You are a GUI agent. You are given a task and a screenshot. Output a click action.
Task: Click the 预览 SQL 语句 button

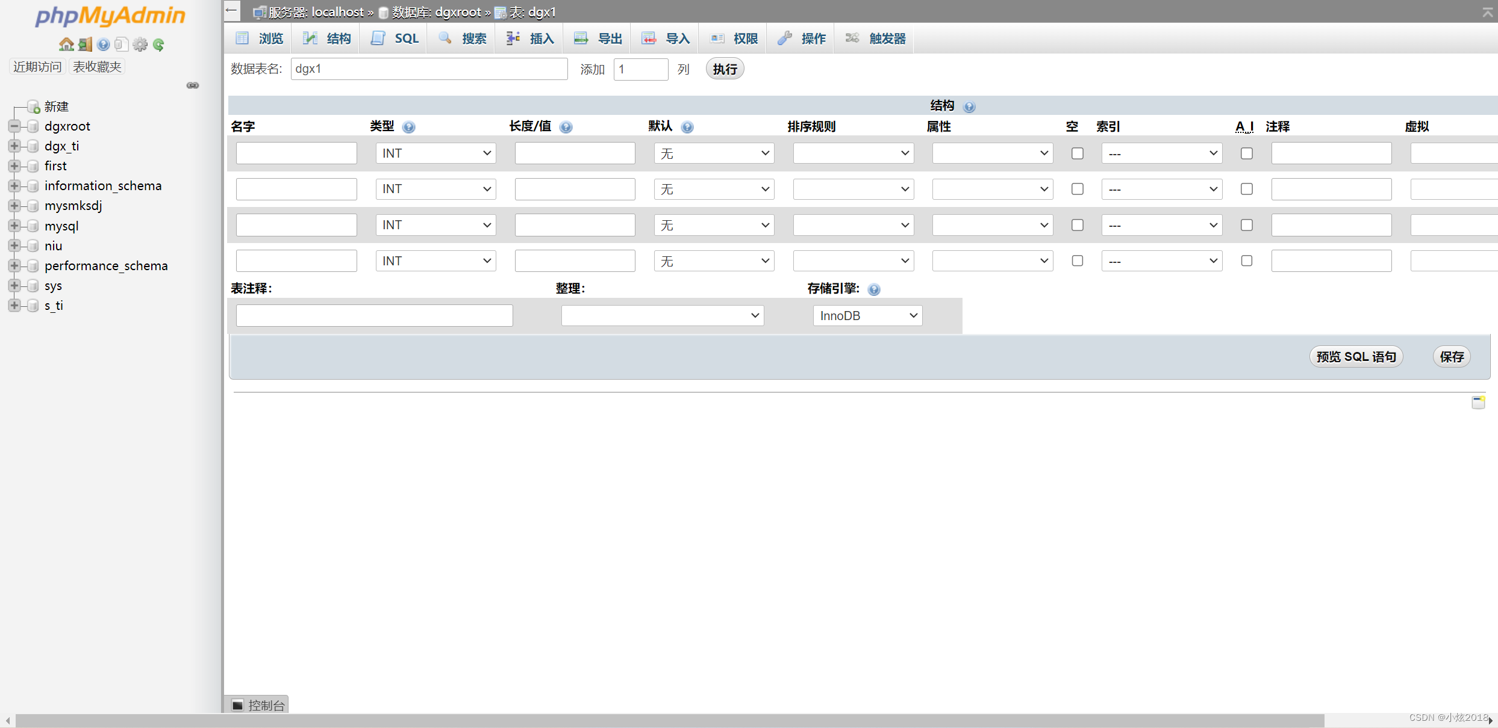[1356, 357]
